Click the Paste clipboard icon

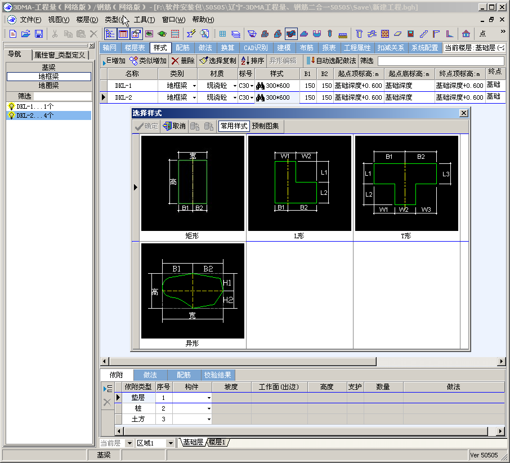80,34
